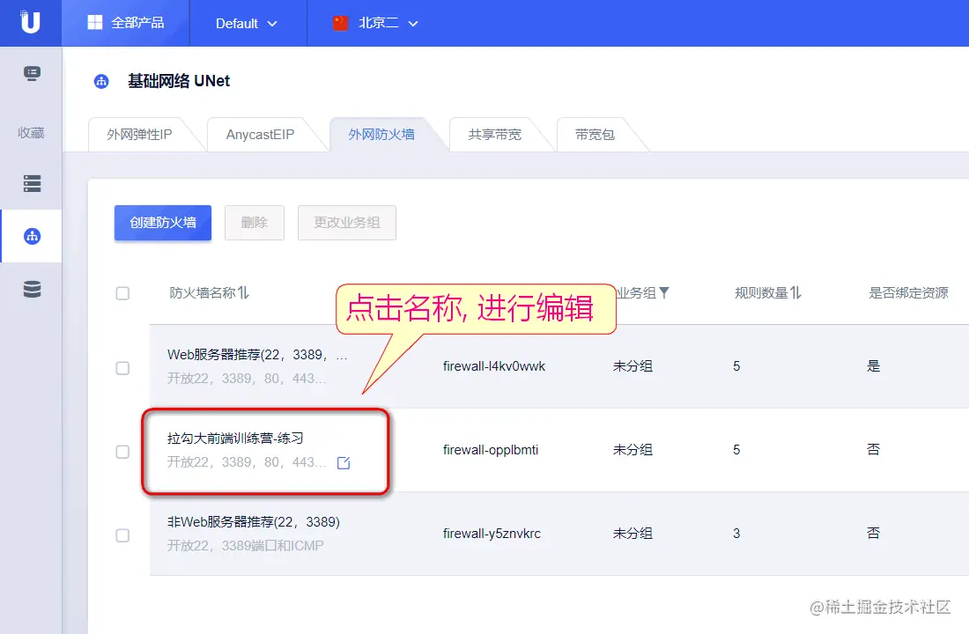Viewport: 969px width, 634px height.
Task: Select the network UNet sidebar icon
Action: [32, 236]
